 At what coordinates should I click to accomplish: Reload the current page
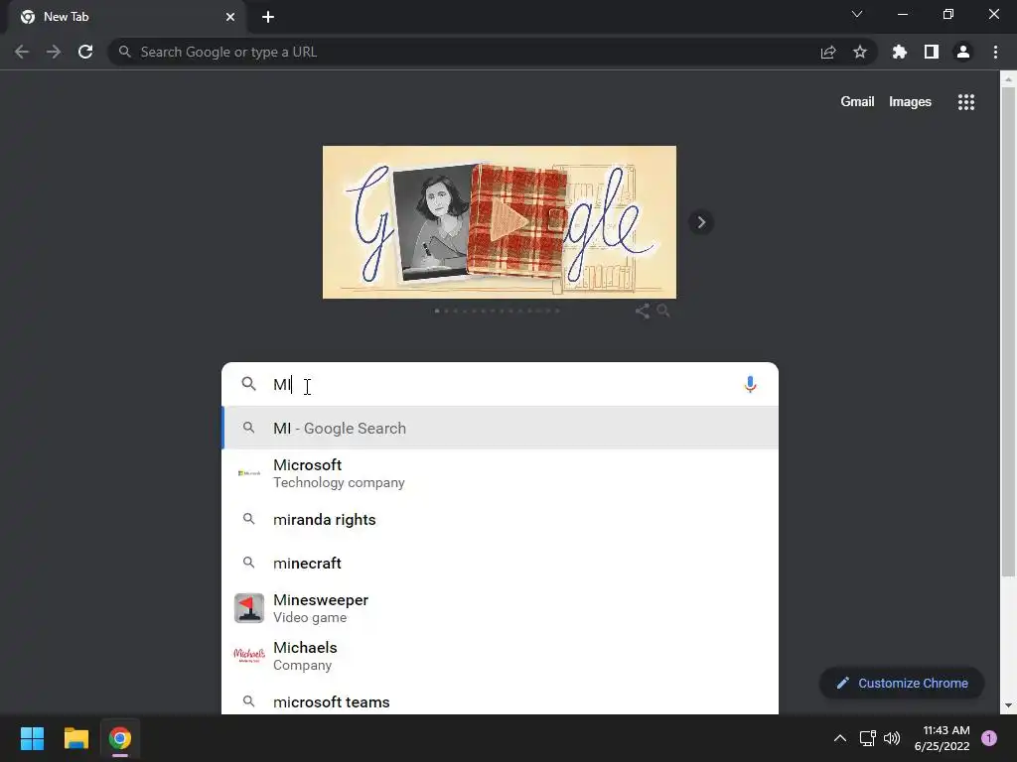85,52
